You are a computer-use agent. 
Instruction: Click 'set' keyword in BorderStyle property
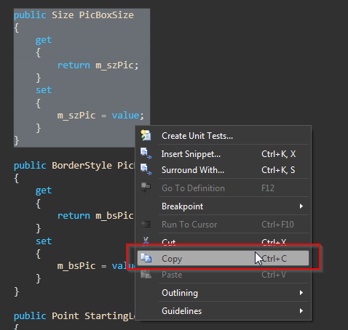pos(44,241)
